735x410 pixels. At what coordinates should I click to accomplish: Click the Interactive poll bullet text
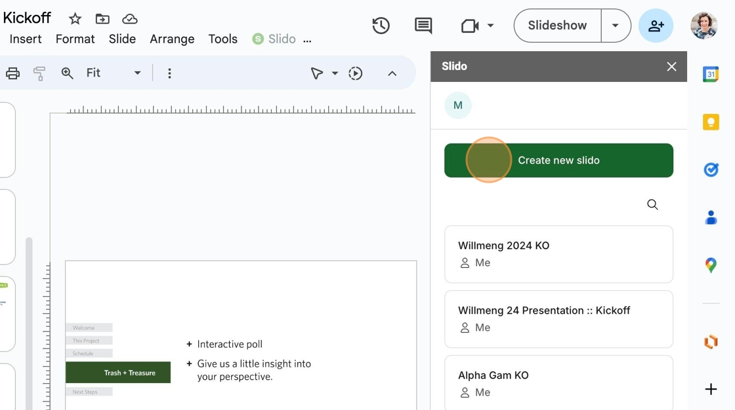(230, 344)
